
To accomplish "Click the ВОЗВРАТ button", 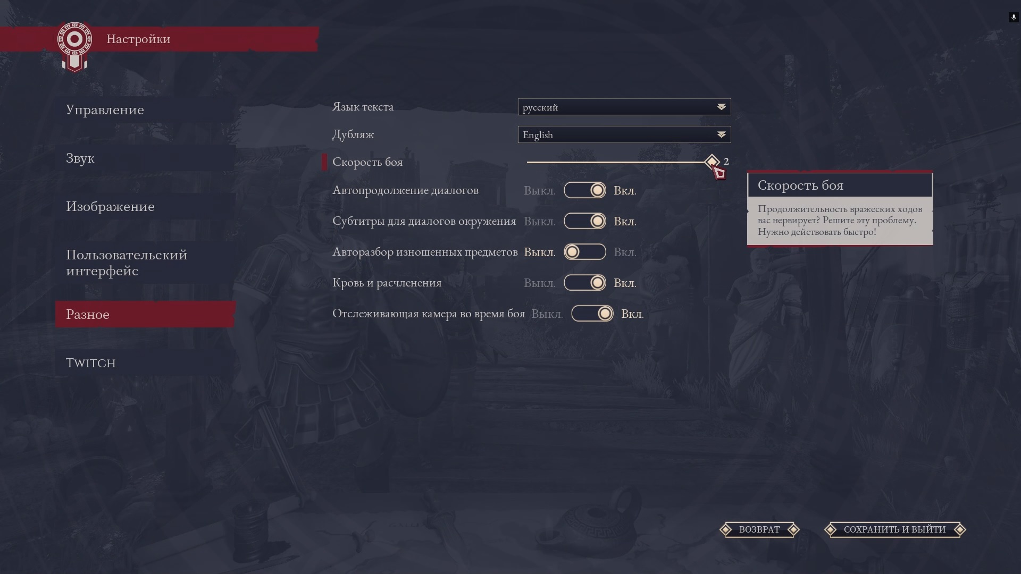I will coord(759,529).
